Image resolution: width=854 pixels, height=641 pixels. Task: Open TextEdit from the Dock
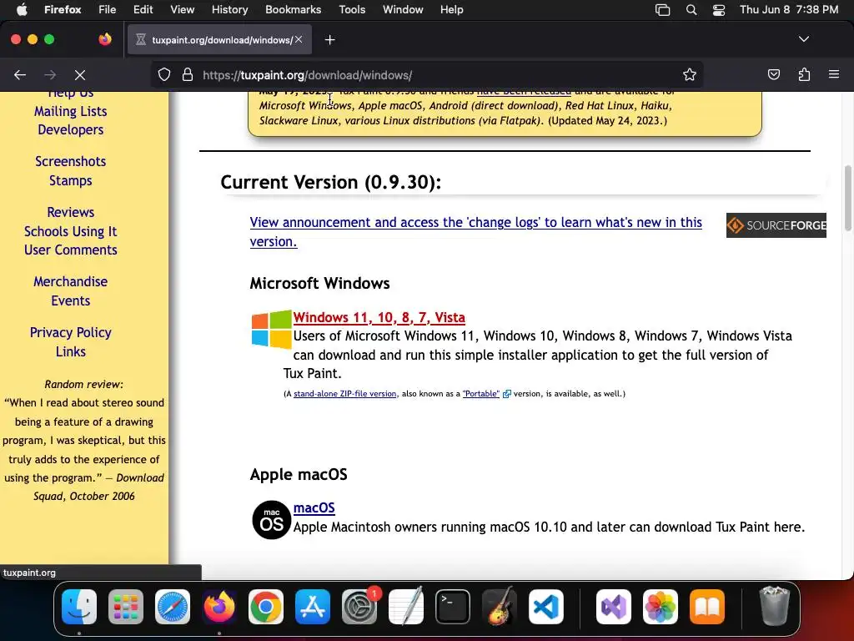[x=406, y=607]
